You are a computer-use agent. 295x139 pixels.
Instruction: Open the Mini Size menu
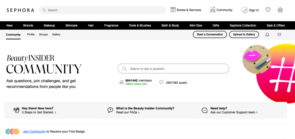196,25
